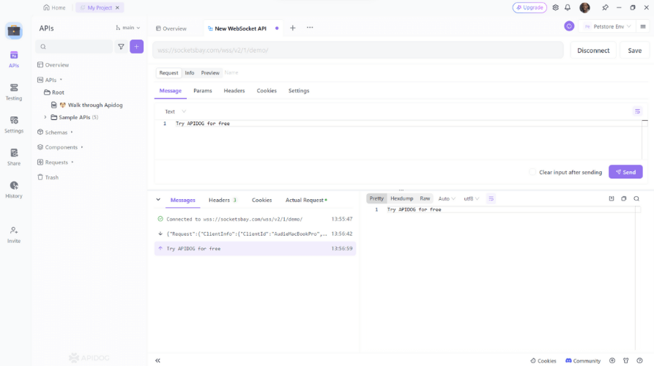Open the Trash tree item
The height and width of the screenshot is (366, 654).
click(48, 177)
